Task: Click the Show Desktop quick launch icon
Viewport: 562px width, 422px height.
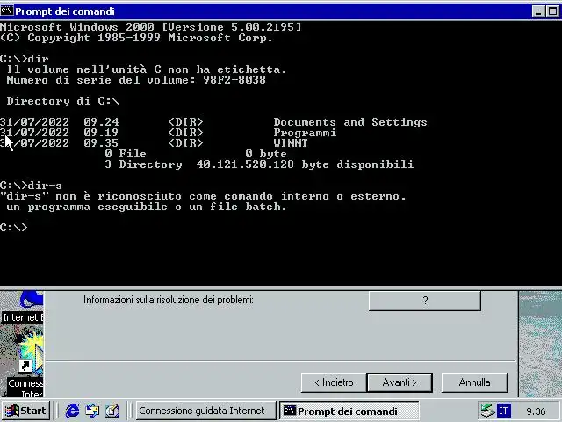Action: point(112,411)
